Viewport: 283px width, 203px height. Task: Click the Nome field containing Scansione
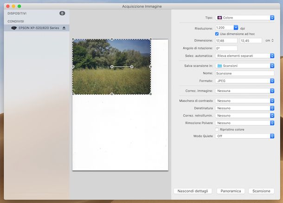[x=245, y=74]
